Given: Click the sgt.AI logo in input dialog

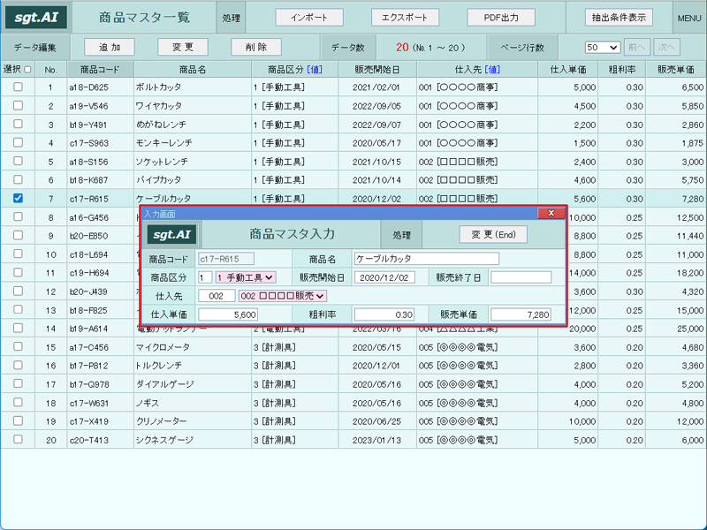Looking at the screenshot, I should 171,235.
